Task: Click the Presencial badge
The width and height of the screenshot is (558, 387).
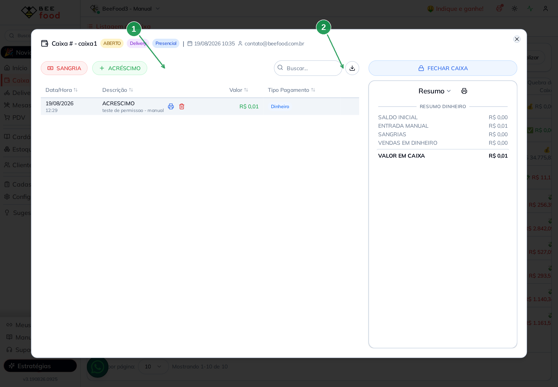Action: pyautogui.click(x=166, y=43)
